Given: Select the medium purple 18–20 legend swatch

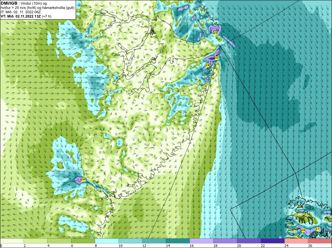Looking at the screenshot, I should click(225, 241).
